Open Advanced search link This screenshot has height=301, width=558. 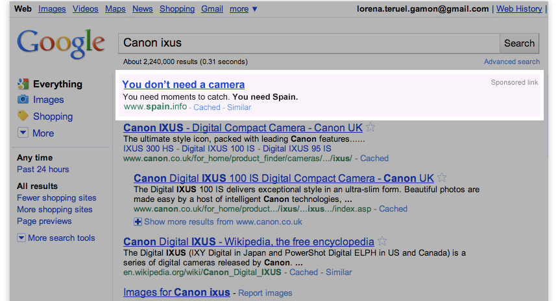pyautogui.click(x=512, y=61)
